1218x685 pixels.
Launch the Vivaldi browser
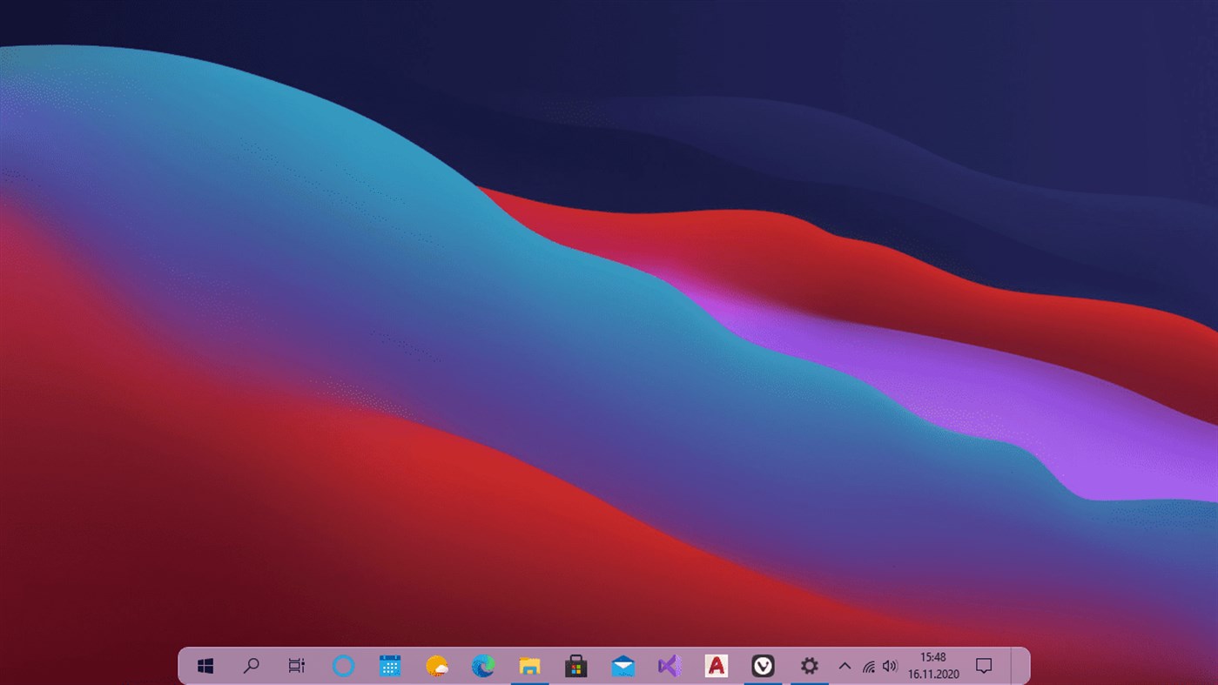[763, 665]
